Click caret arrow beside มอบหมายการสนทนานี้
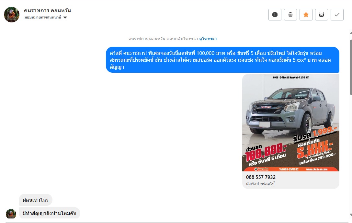Image resolution: width=352 pixels, height=223 pixels. pyautogui.click(x=65, y=18)
